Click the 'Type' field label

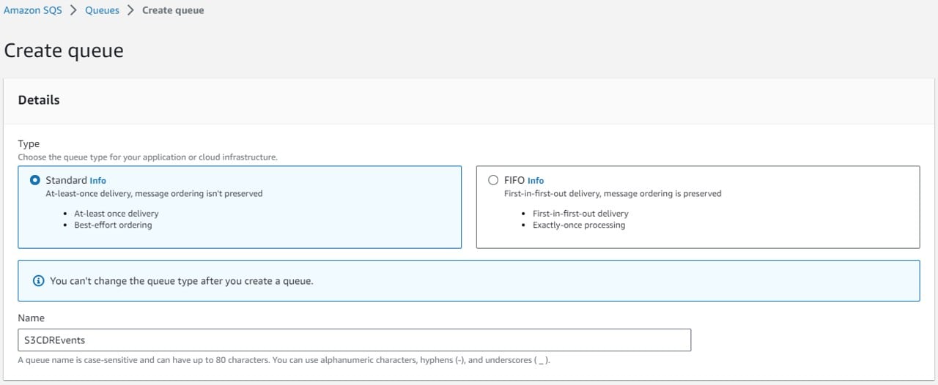[x=29, y=143]
